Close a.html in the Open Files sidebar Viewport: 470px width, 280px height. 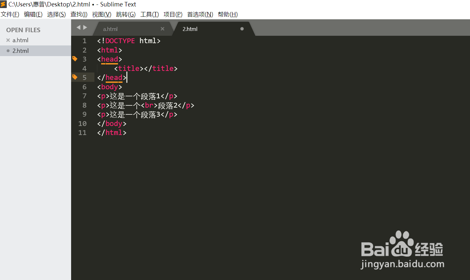pyautogui.click(x=8, y=40)
